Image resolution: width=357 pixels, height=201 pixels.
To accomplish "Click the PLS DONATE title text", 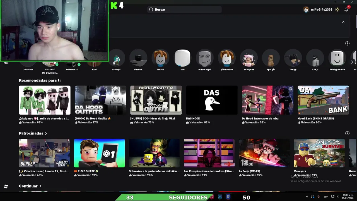I will point(86,171).
